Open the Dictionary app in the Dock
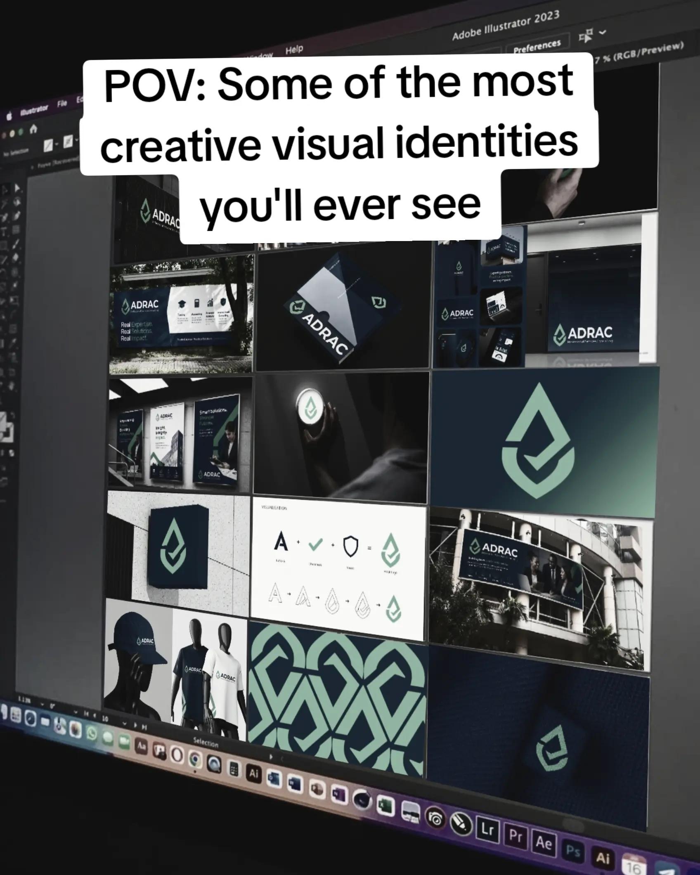This screenshot has width=700, height=875. click(x=141, y=746)
